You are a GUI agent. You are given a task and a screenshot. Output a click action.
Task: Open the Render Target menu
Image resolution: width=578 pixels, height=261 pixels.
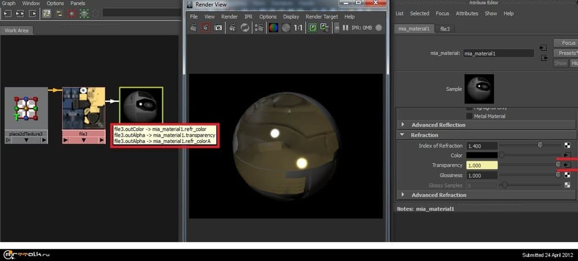coord(321,17)
